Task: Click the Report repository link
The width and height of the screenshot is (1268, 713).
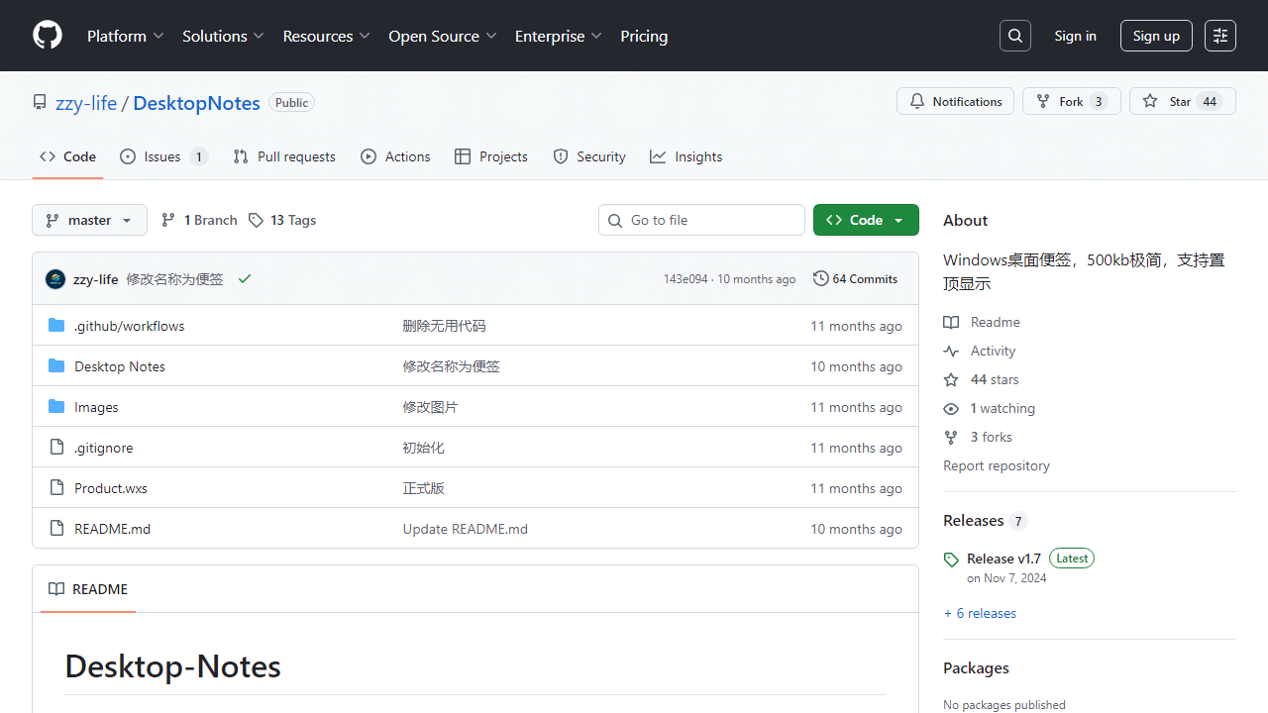Action: tap(997, 465)
